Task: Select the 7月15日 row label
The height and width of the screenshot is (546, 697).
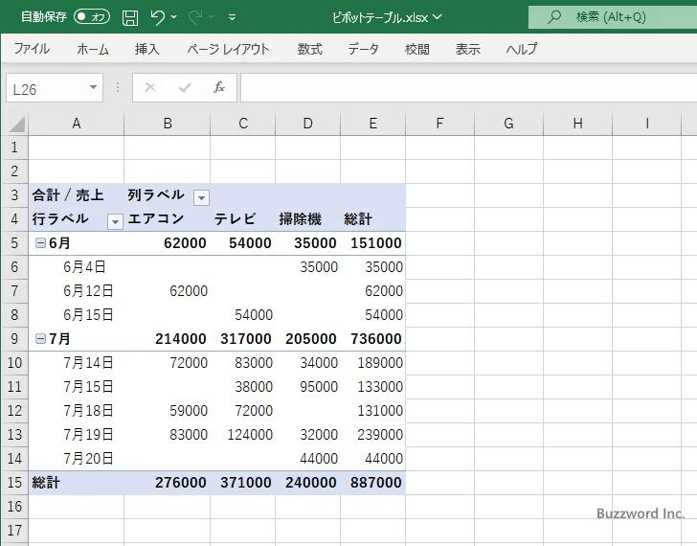Action: click(77, 387)
